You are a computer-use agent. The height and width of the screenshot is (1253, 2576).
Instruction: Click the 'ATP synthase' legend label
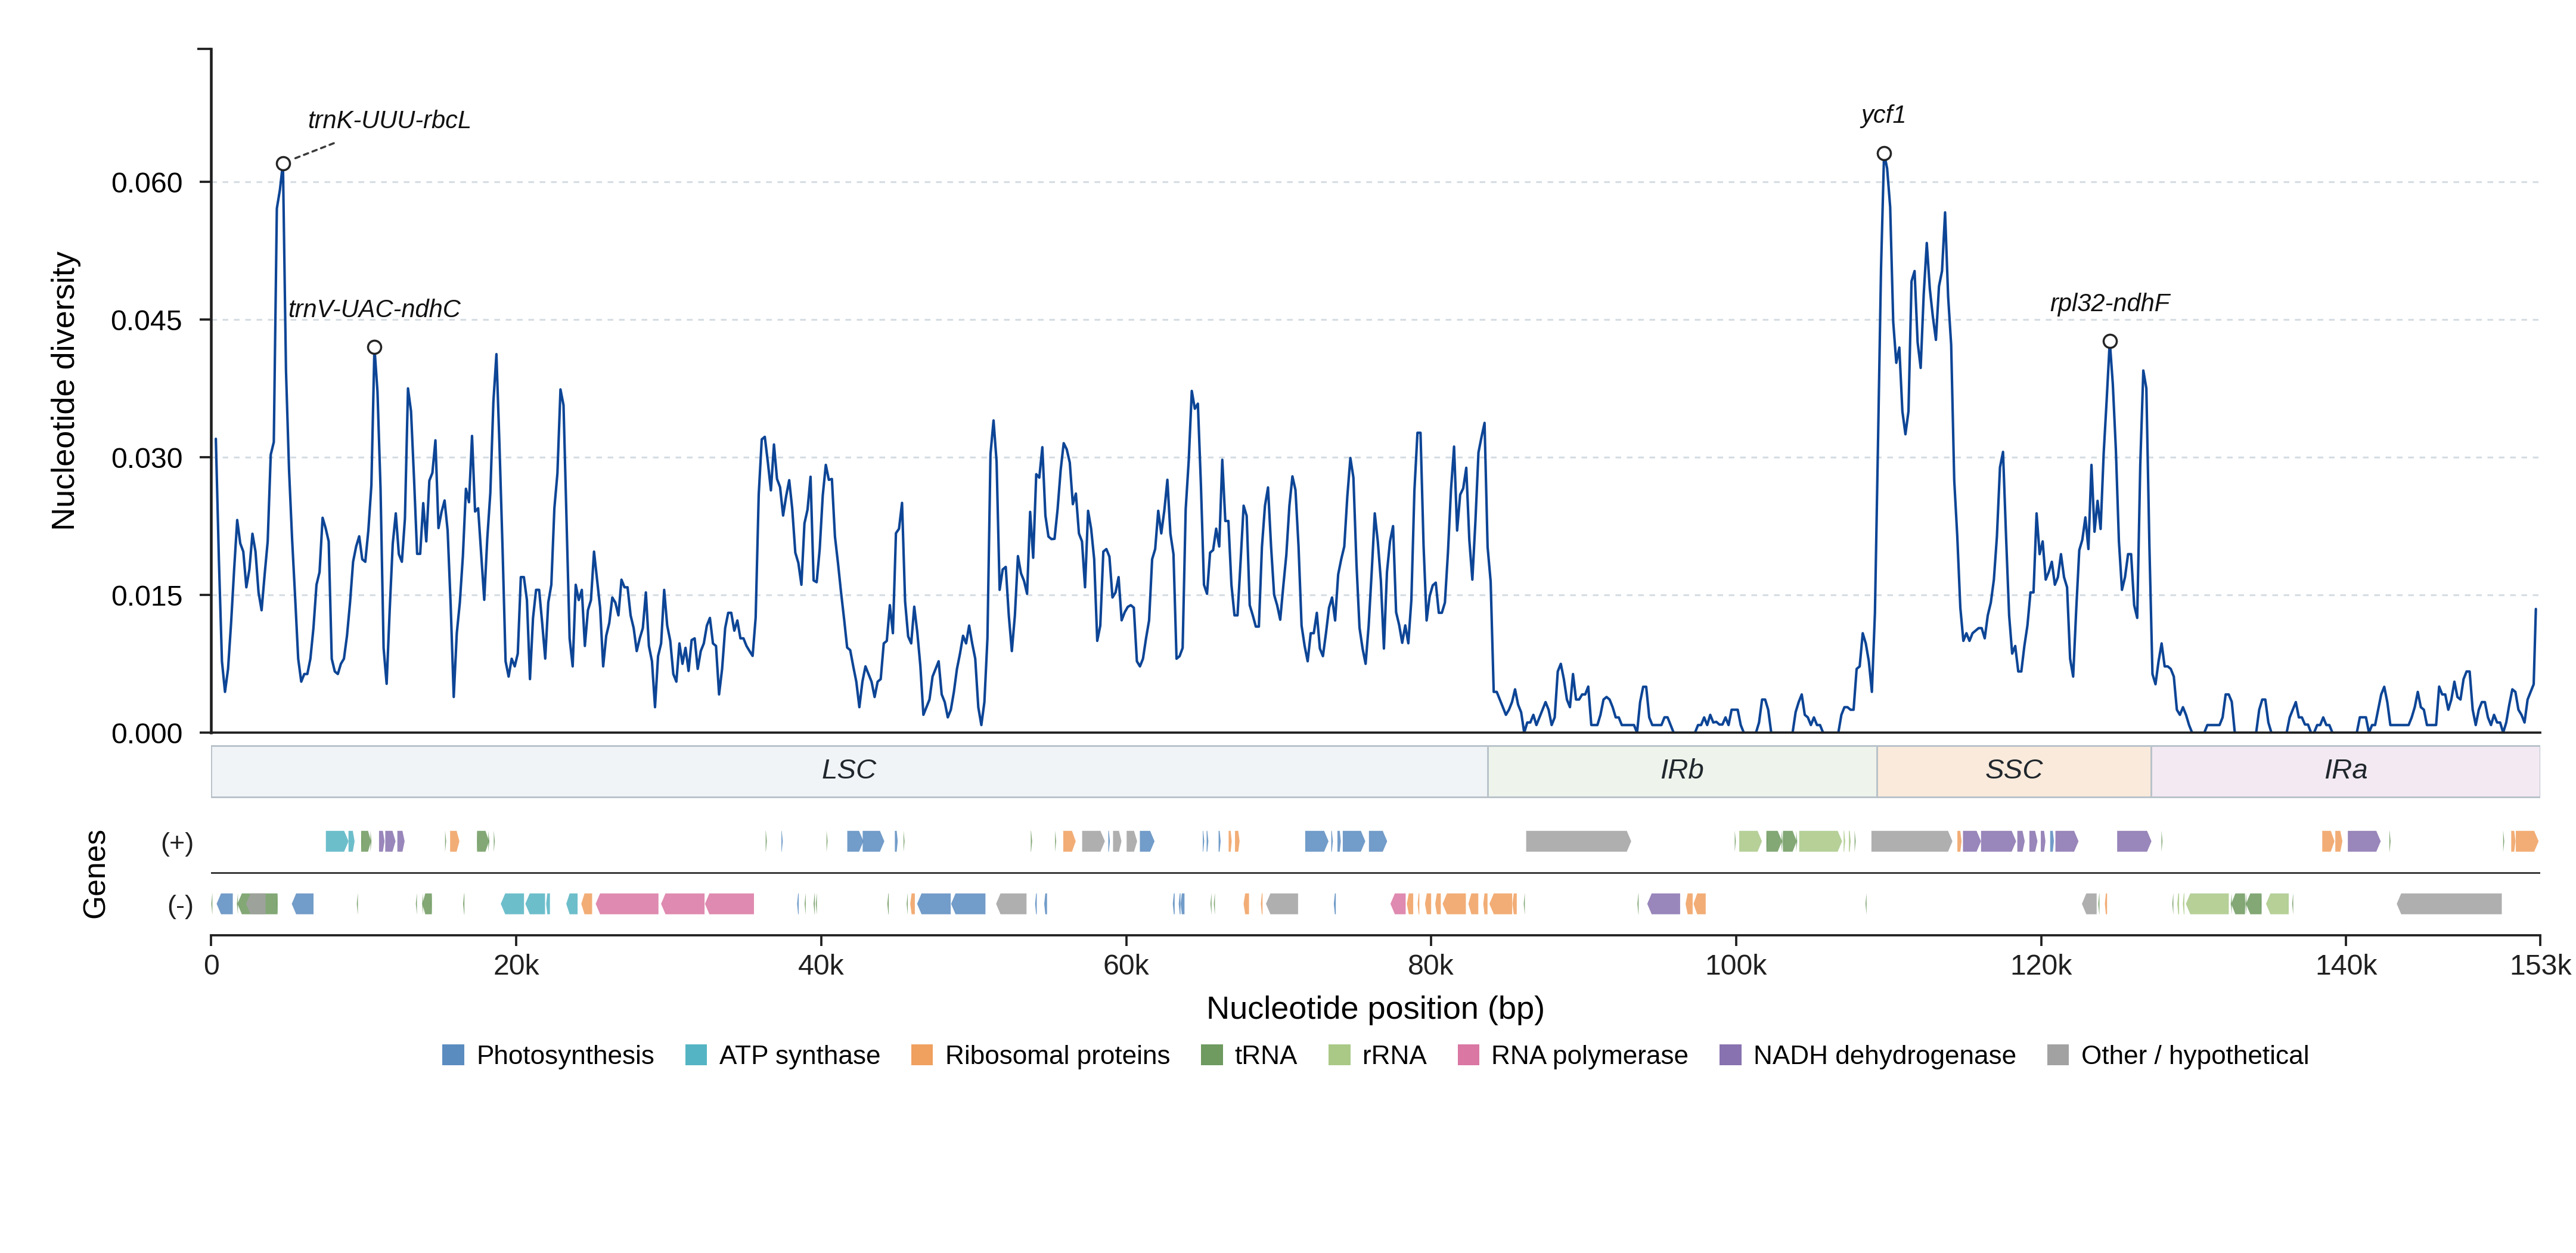(800, 1055)
